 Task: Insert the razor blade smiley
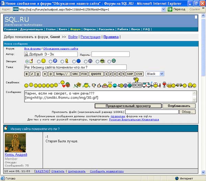[137, 85]
